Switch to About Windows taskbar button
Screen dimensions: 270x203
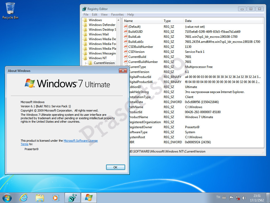tap(89, 198)
